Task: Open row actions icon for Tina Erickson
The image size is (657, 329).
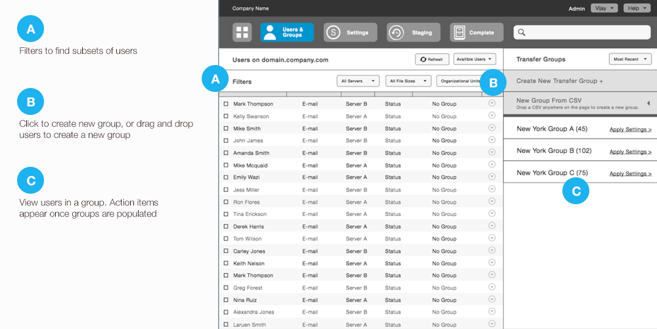Action: pyautogui.click(x=492, y=213)
